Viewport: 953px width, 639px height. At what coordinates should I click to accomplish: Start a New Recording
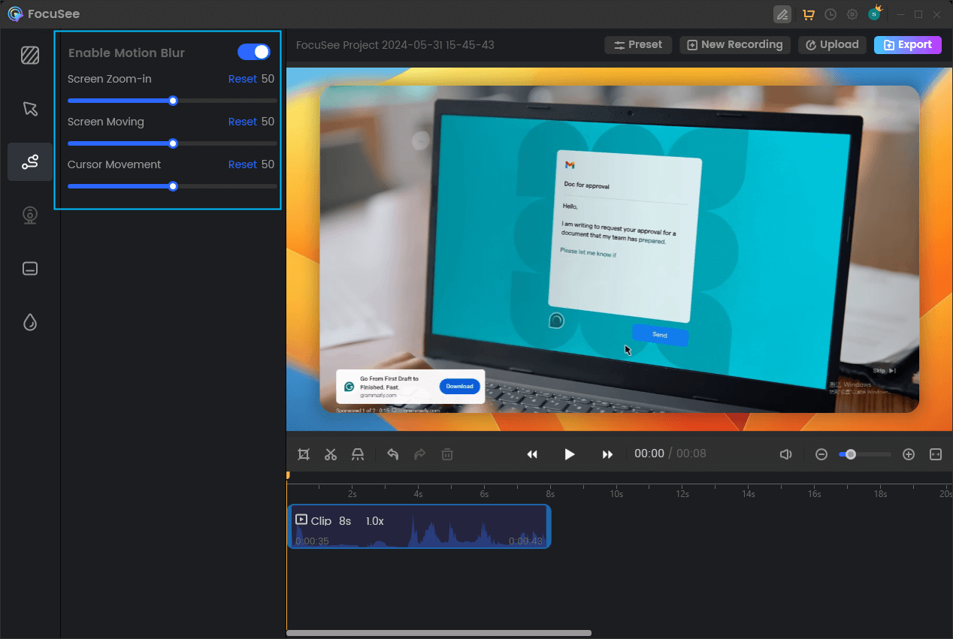click(735, 45)
